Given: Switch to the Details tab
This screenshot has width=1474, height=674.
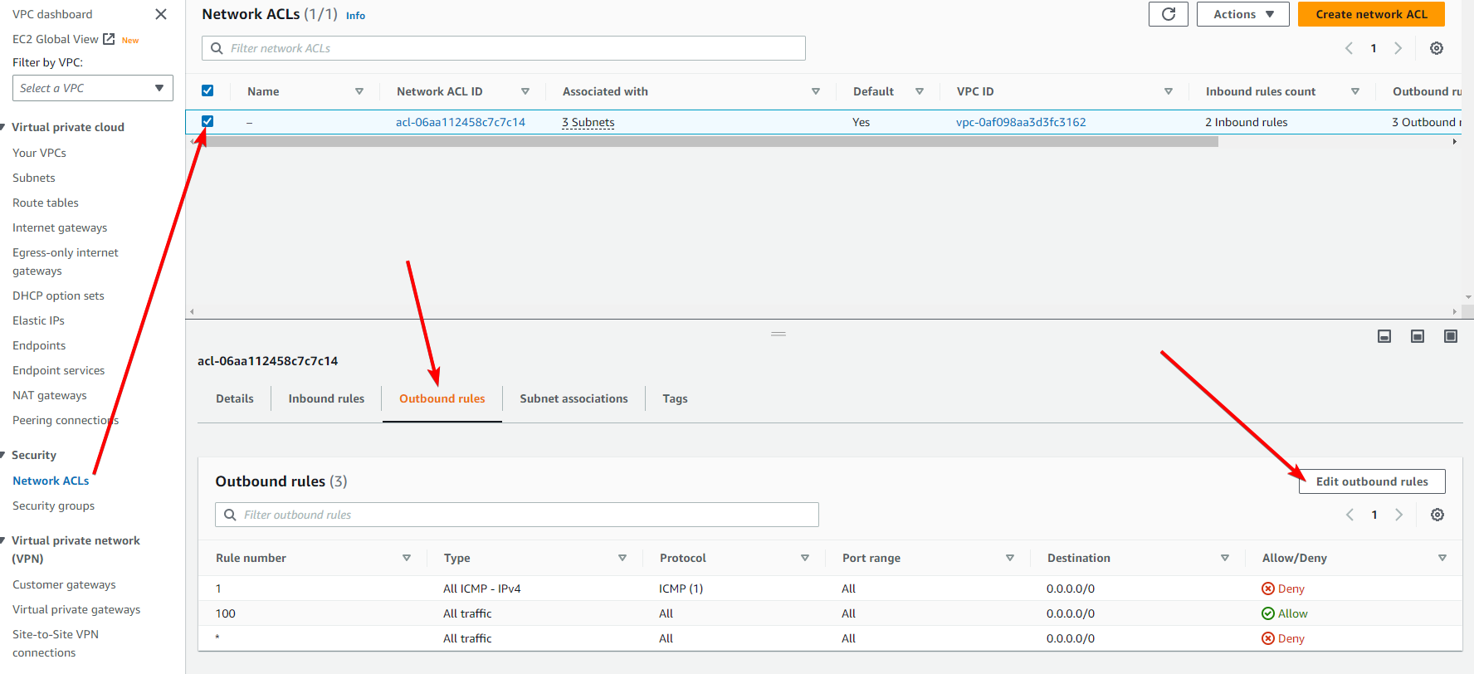Looking at the screenshot, I should click(235, 398).
